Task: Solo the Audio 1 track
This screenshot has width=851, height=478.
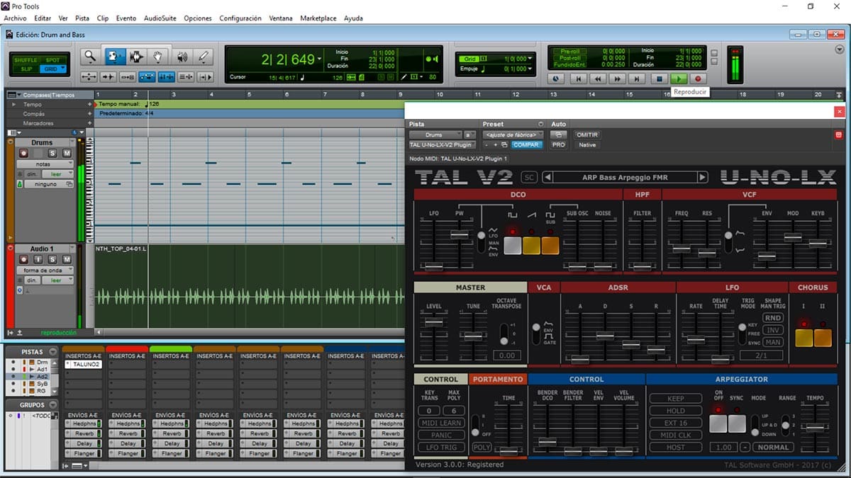Action: click(52, 259)
